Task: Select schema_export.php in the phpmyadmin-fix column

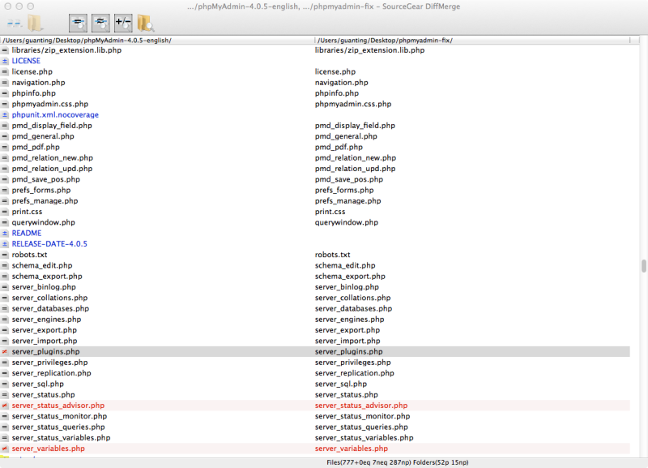Action: tap(350, 276)
